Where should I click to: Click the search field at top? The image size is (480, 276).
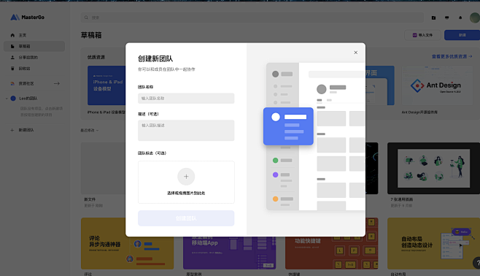(252, 18)
